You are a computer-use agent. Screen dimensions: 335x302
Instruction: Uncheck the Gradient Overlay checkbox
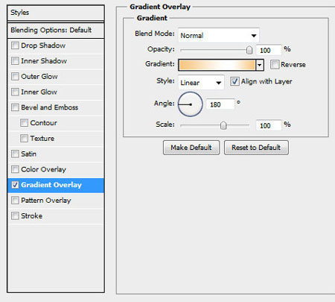(x=15, y=185)
